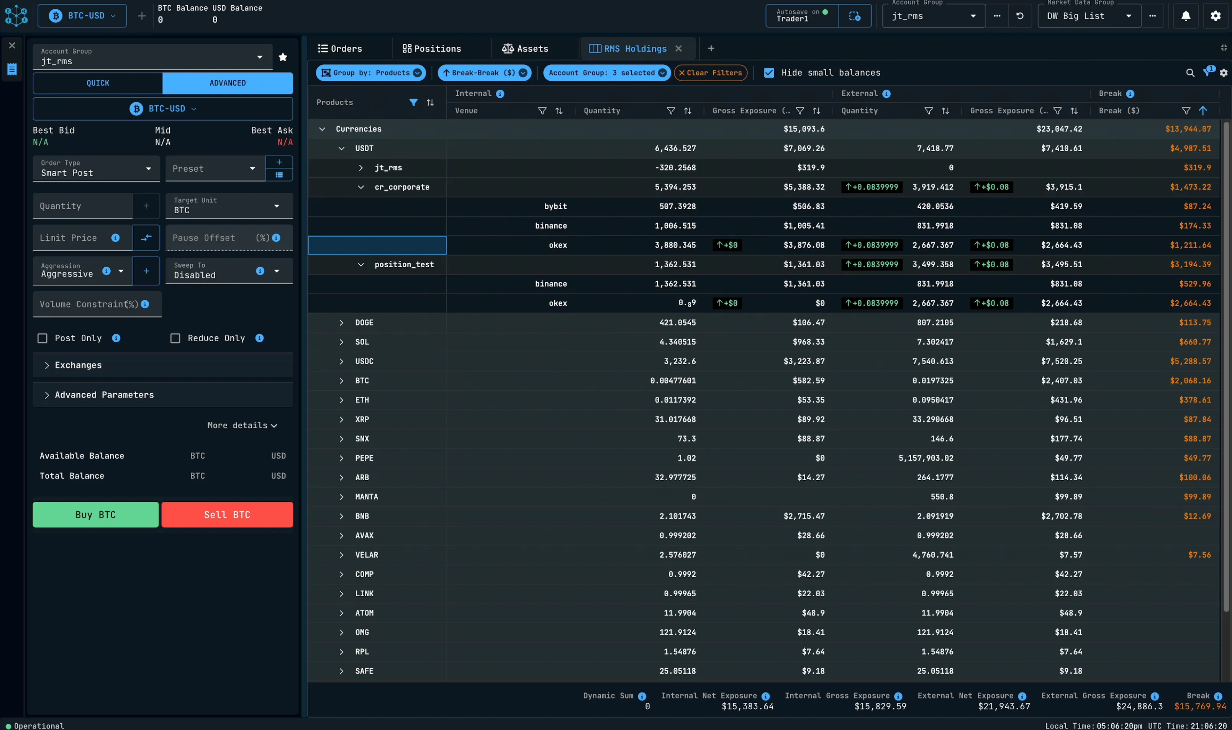
Task: Click the Quantity input field
Action: (83, 206)
